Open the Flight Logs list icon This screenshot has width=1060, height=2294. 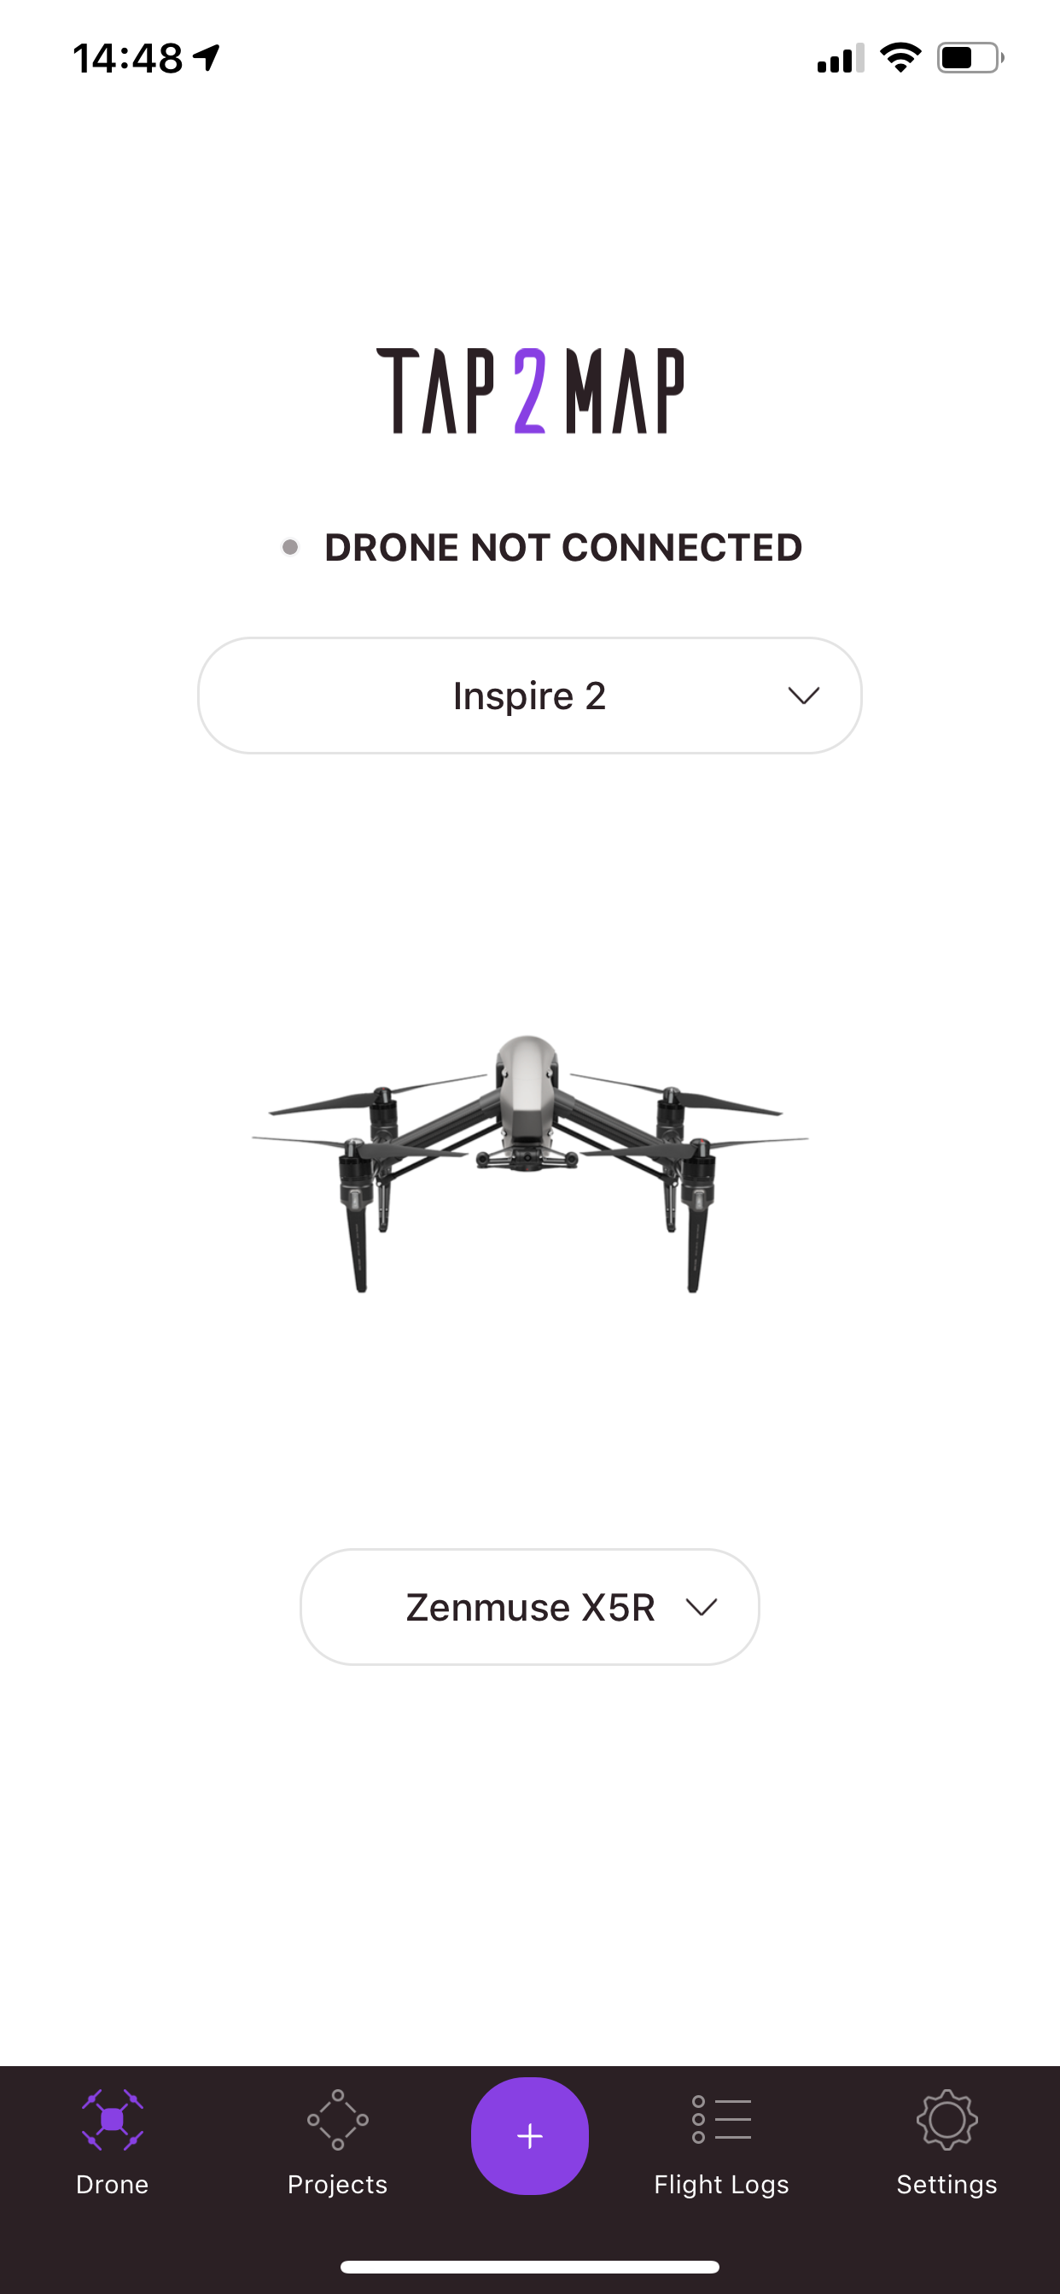tap(721, 2119)
